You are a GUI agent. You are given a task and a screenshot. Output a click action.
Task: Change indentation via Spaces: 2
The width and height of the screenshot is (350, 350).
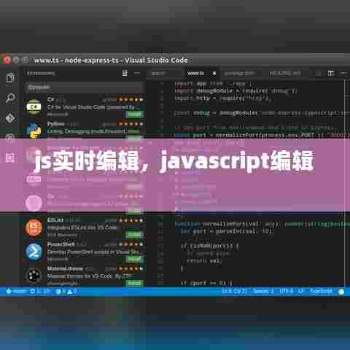point(263,291)
